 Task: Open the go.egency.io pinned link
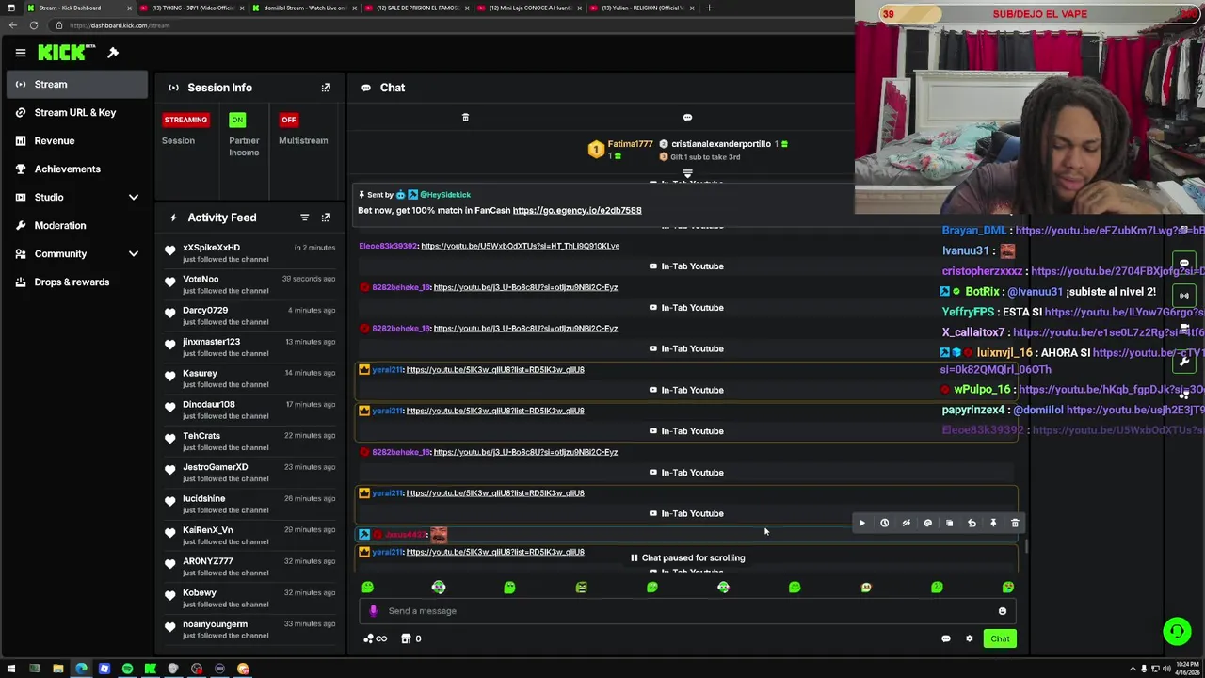coord(577,210)
